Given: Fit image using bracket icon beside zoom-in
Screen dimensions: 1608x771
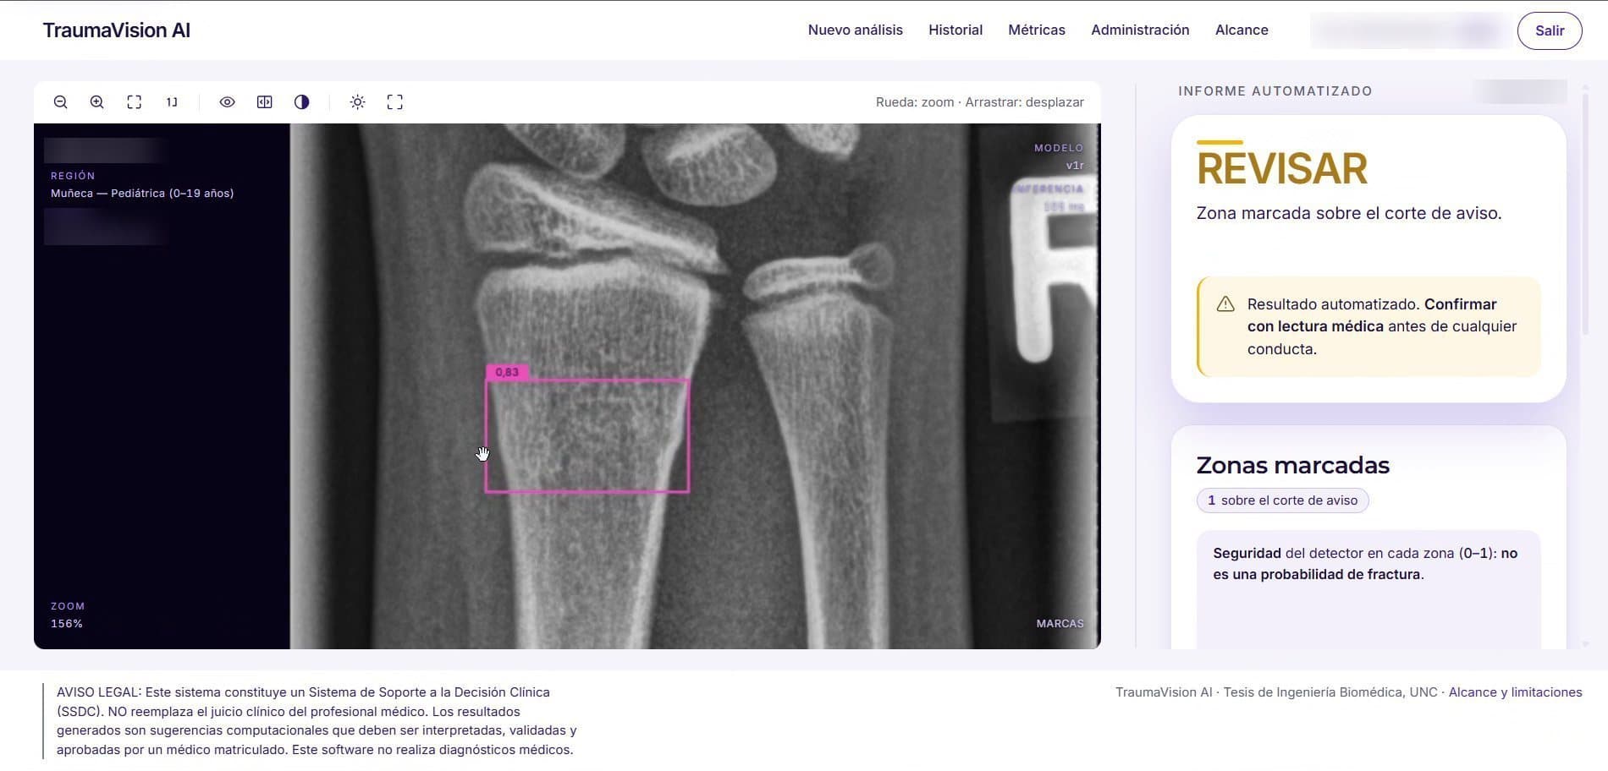Looking at the screenshot, I should point(135,102).
